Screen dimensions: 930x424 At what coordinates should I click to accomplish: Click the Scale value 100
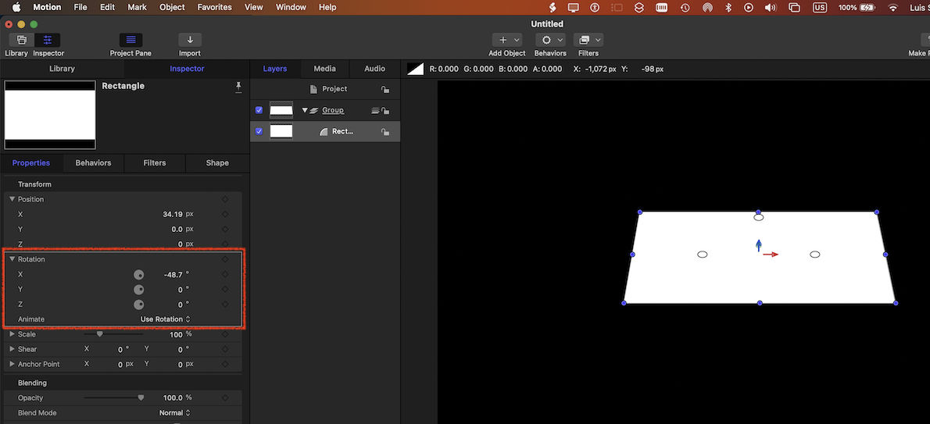pos(176,334)
